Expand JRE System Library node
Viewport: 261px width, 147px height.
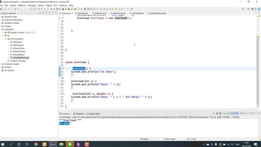[3, 33]
